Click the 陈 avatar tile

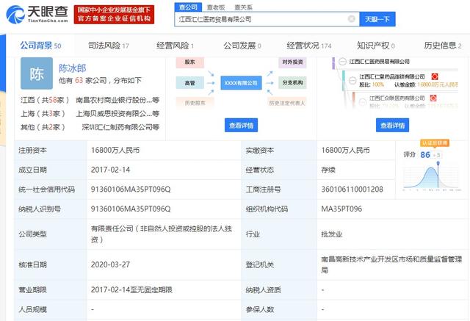(x=37, y=73)
